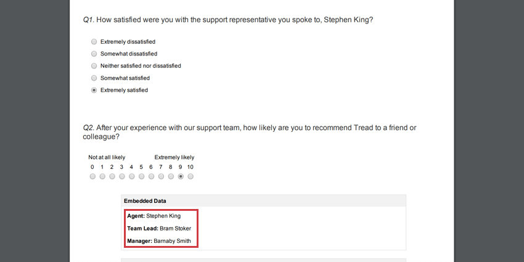This screenshot has height=262, width=524.
Task: Set recommendation rating to 10
Action: [x=190, y=176]
